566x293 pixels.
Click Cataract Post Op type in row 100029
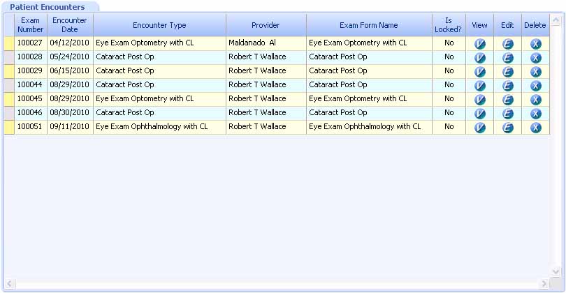[159, 70]
